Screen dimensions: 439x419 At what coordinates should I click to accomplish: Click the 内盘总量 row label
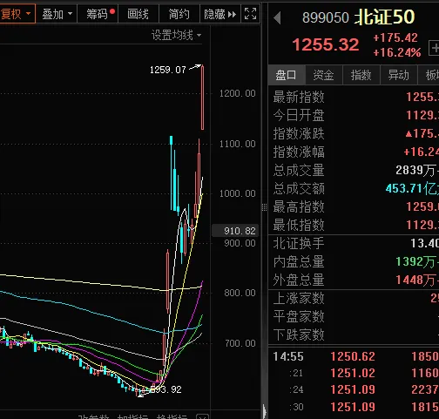click(x=299, y=261)
